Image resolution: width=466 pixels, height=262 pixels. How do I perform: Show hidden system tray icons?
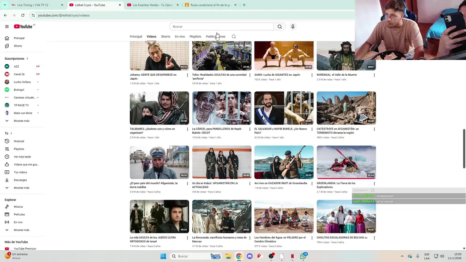coord(402,256)
